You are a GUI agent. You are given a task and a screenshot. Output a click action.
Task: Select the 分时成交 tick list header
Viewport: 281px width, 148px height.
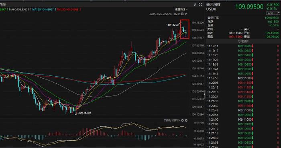[x=243, y=41]
